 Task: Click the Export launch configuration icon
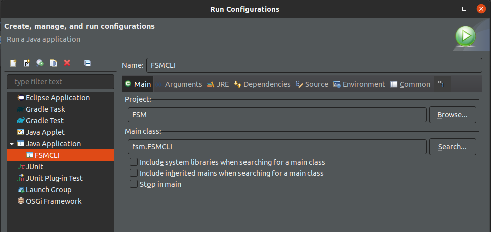[x=40, y=63]
